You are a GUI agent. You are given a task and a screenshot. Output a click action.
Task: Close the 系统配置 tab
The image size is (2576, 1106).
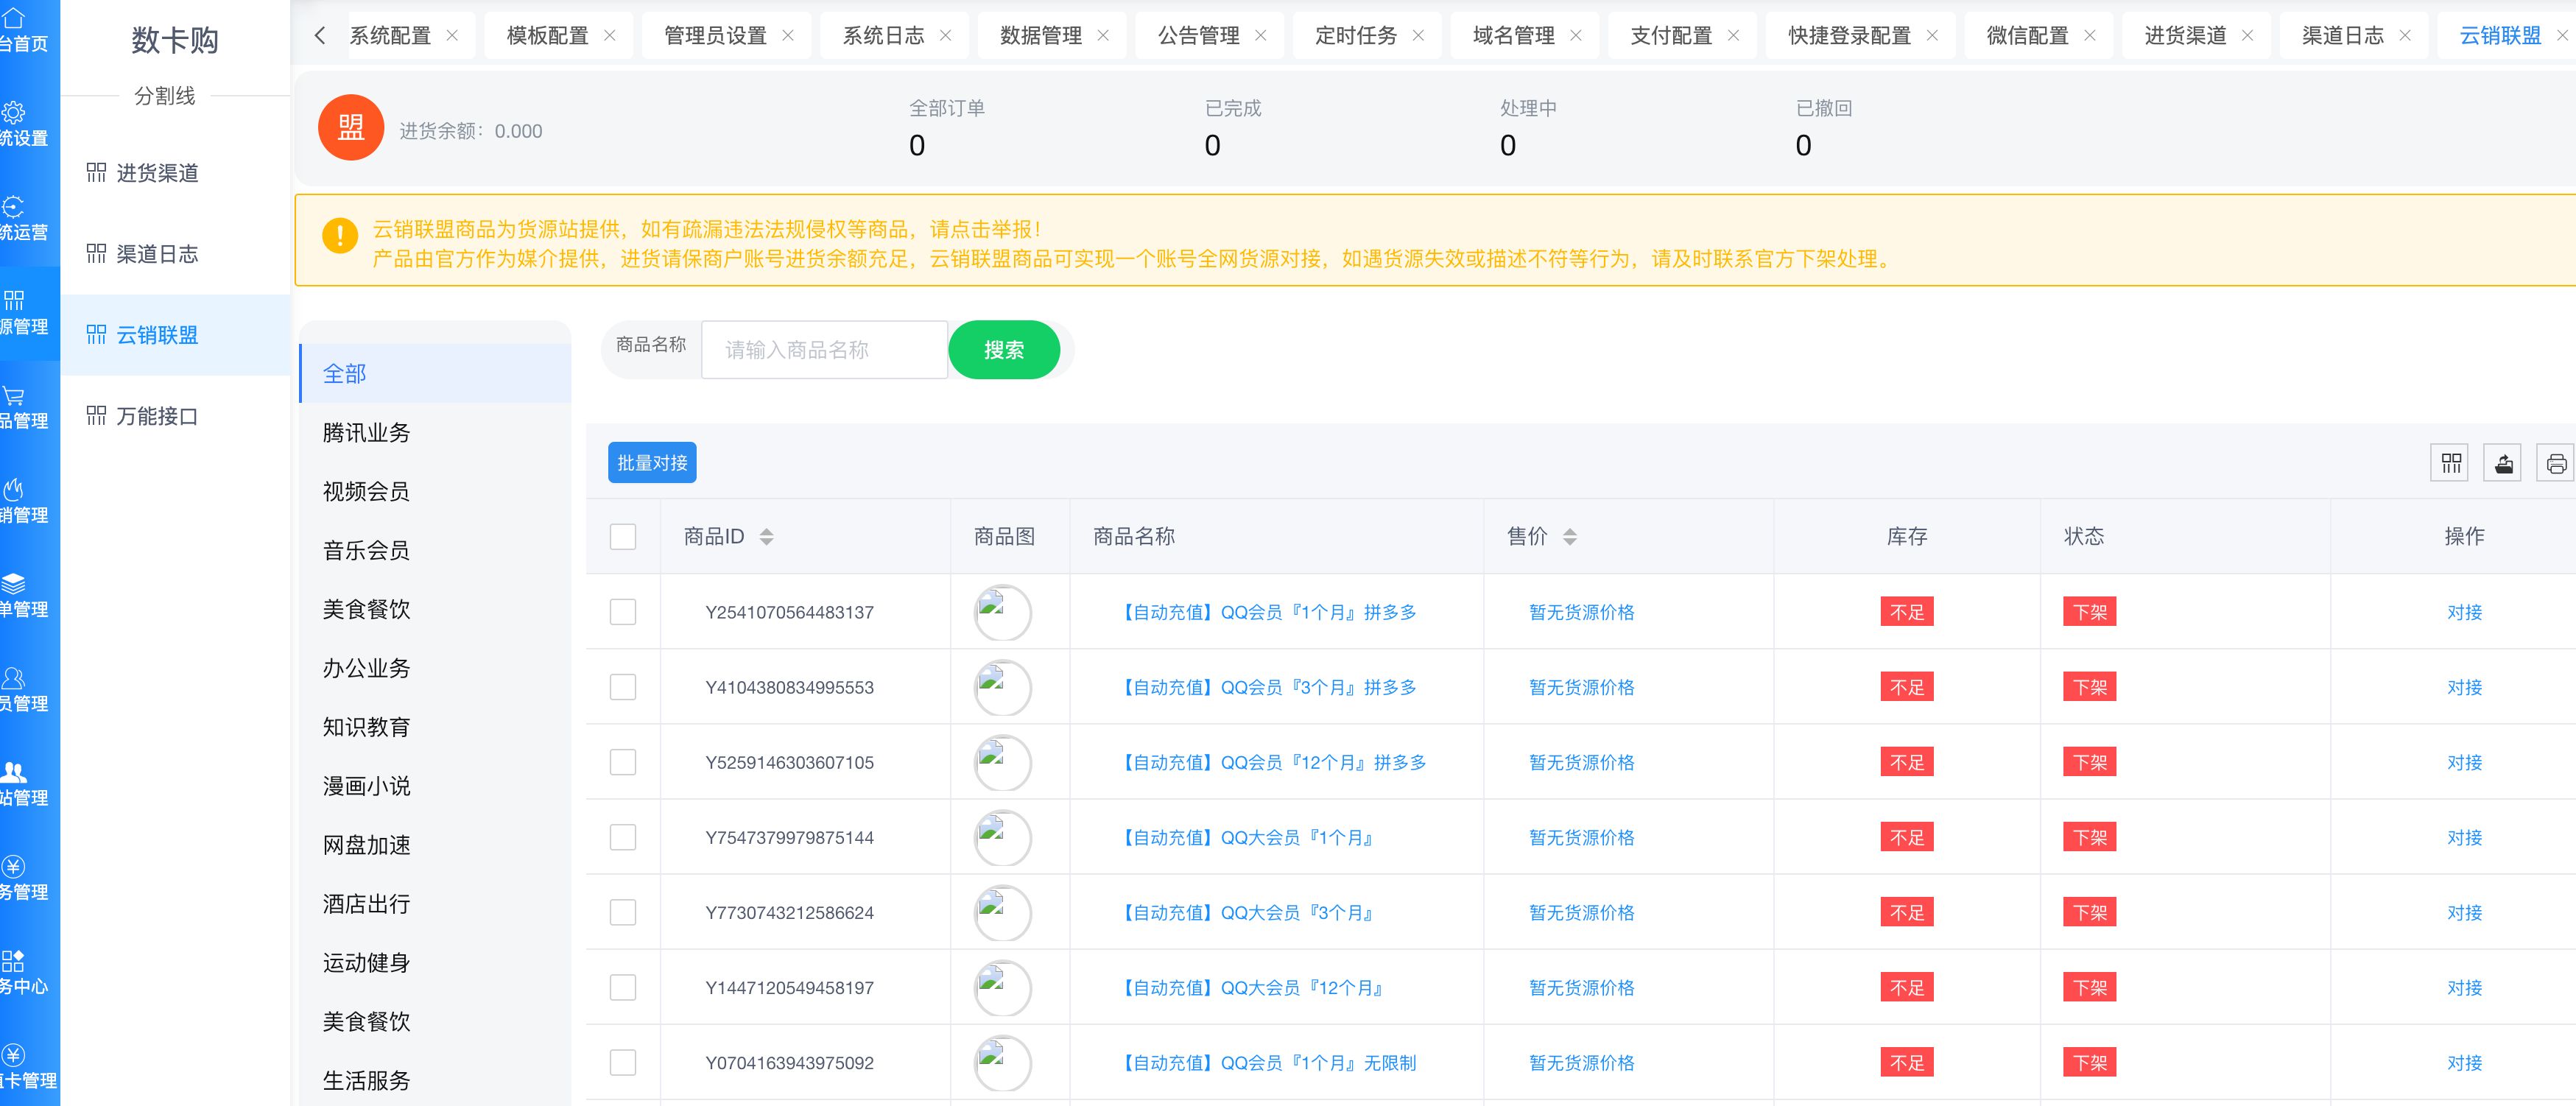point(452,35)
